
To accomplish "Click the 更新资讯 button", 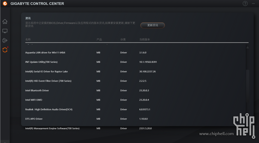I will tap(152, 25).
